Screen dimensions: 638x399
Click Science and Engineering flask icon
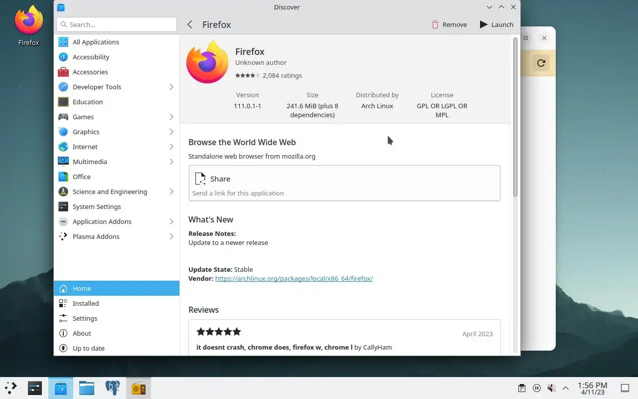tap(63, 192)
